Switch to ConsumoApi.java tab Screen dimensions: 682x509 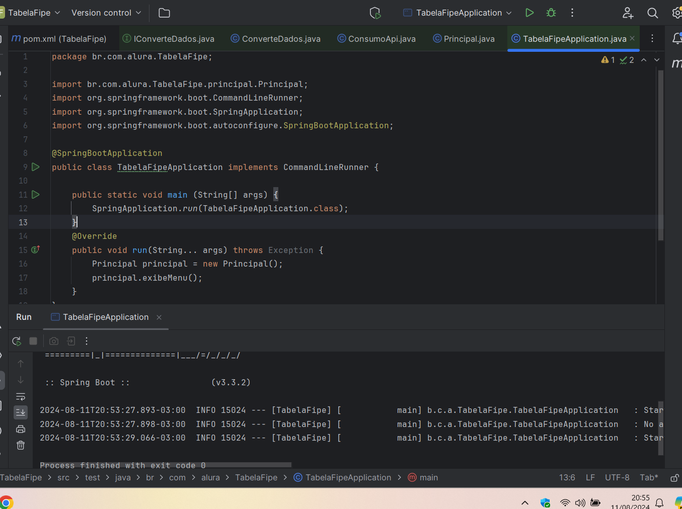[x=376, y=39]
